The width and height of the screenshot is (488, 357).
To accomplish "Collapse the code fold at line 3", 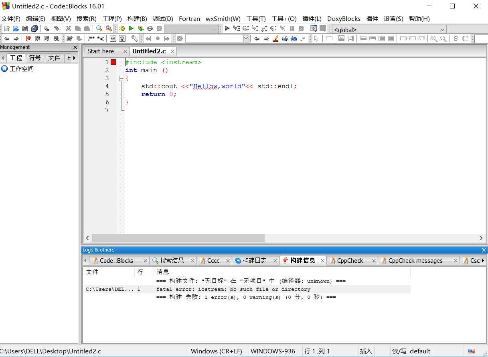I will point(121,79).
